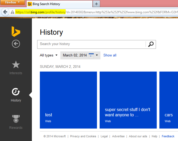The height and width of the screenshot is (141, 178).
Task: Click the Show all link
Action: point(110,55)
